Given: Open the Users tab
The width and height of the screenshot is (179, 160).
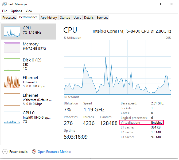Looking at the screenshot, I should point(77,18).
